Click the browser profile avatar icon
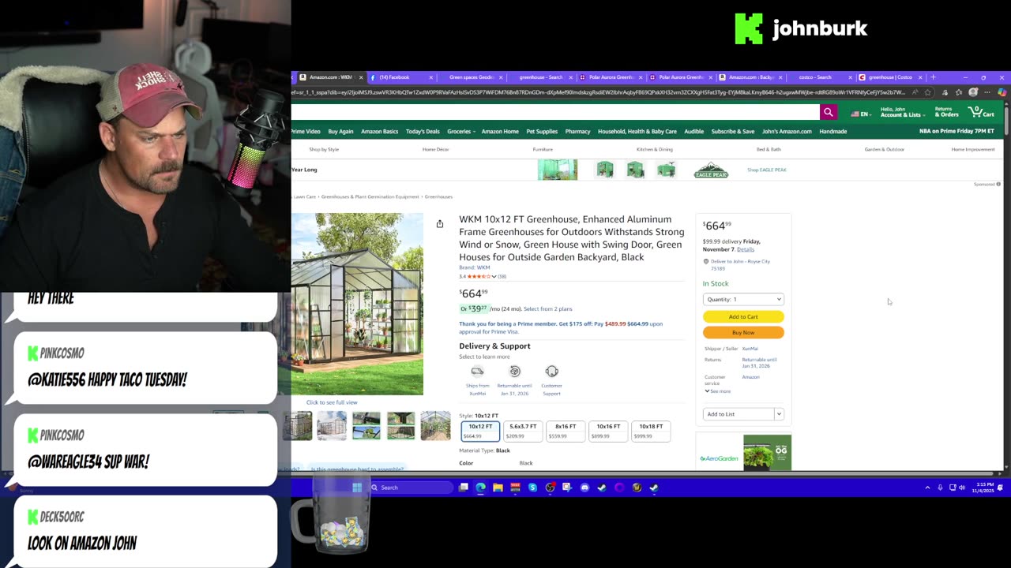The width and height of the screenshot is (1011, 568). (x=973, y=92)
